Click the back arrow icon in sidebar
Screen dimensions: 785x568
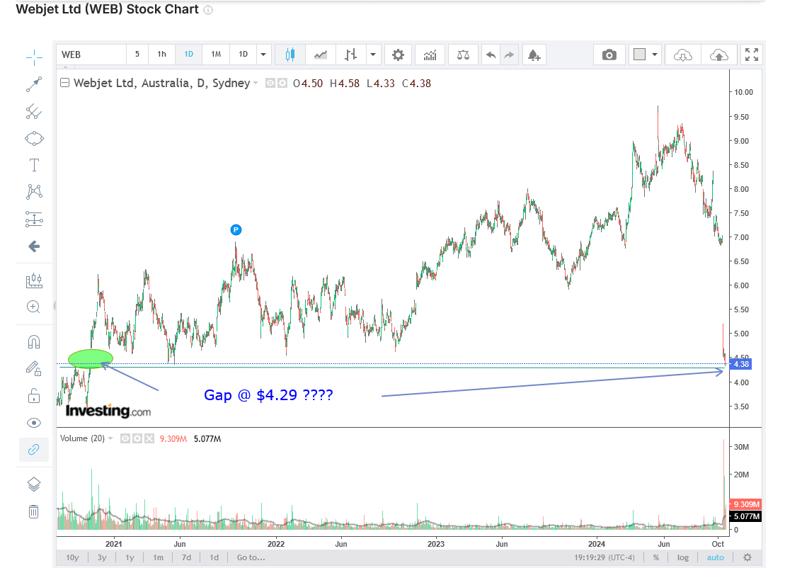pyautogui.click(x=34, y=246)
